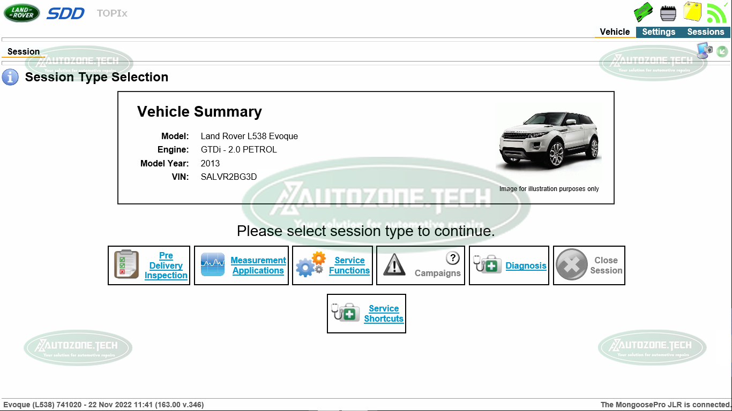Image resolution: width=732 pixels, height=411 pixels.
Task: Switch to the Sessions tab
Action: pyautogui.click(x=705, y=32)
